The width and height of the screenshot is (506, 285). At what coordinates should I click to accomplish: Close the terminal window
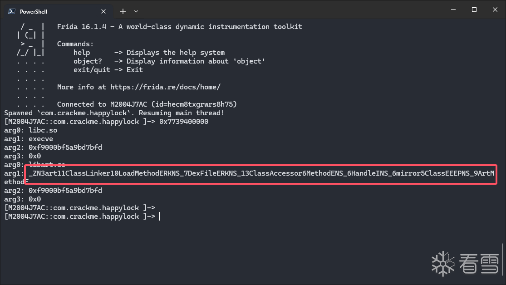(x=495, y=10)
